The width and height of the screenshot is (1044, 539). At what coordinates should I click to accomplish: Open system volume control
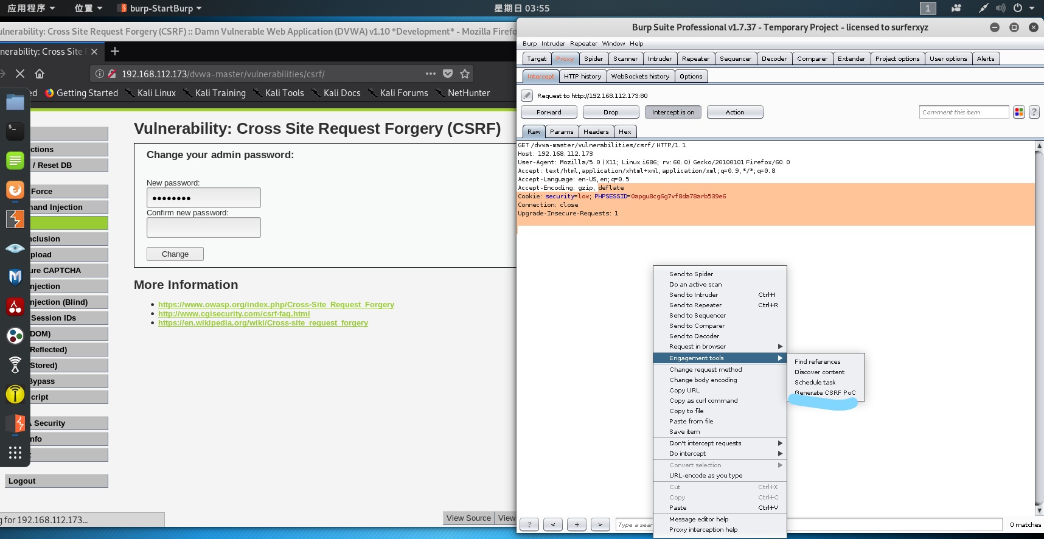[1000, 8]
